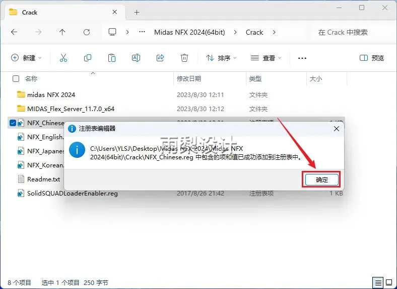Click the 确定 button in the dialog
Image resolution: width=397 pixels, height=289 pixels.
coord(321,179)
